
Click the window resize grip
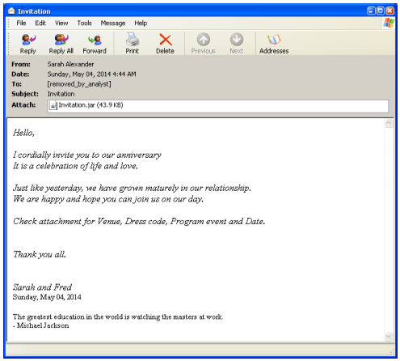click(391, 353)
